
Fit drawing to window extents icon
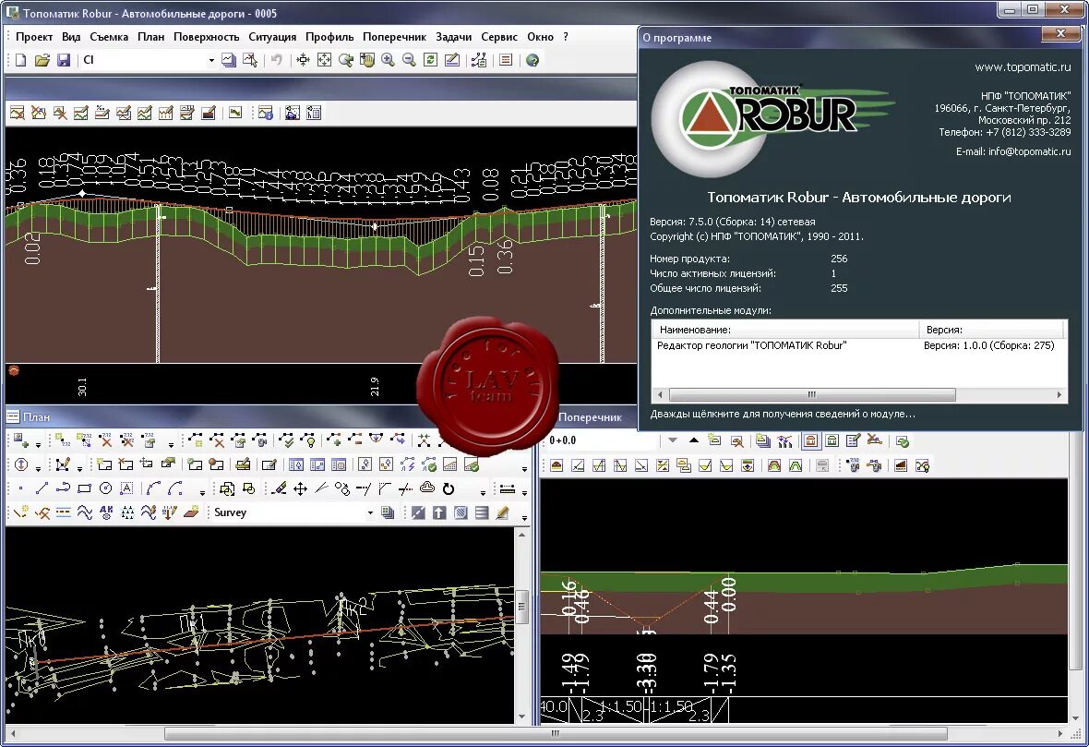tap(324, 60)
